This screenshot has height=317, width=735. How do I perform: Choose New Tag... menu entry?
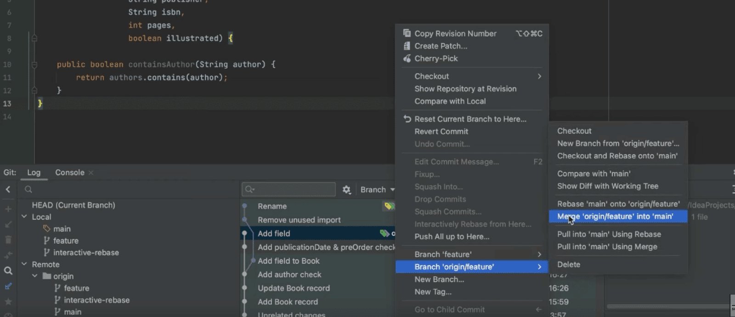click(x=472, y=292)
